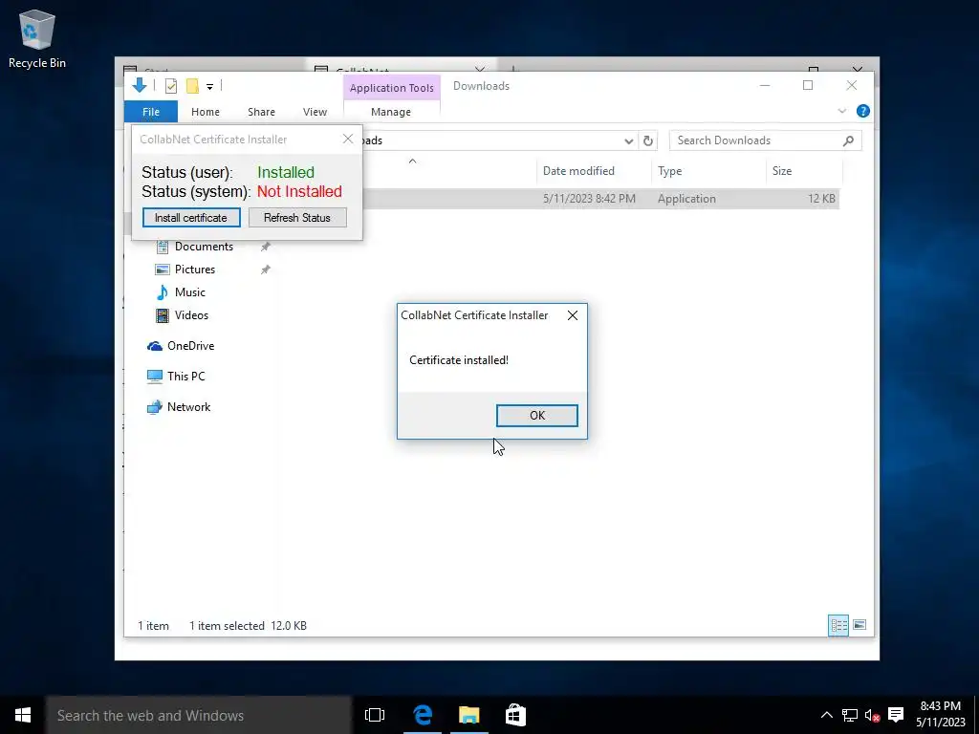Open File Explorer from the taskbar
979x734 pixels.
[x=468, y=715]
